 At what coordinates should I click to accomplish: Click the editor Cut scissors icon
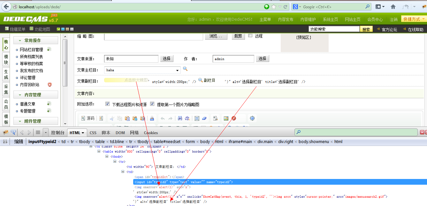click(x=112, y=118)
